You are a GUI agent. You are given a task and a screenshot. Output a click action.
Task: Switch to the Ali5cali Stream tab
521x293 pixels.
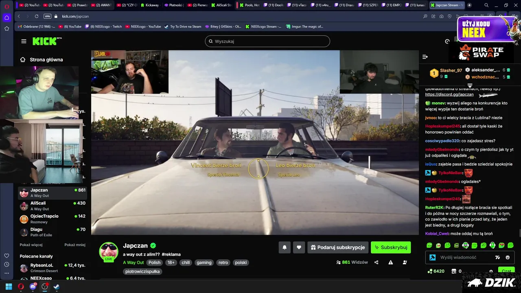[x=222, y=5]
